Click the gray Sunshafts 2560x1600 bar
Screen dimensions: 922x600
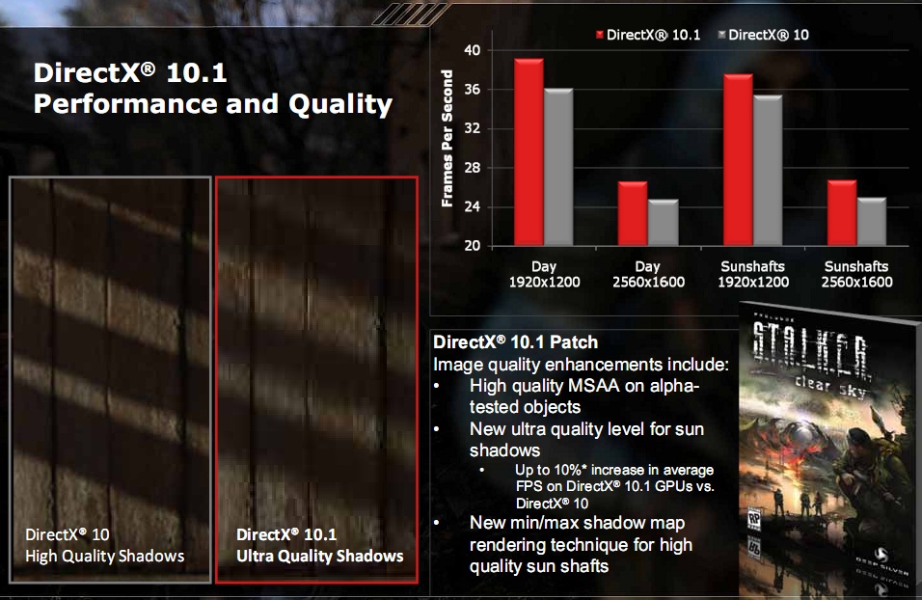[872, 222]
